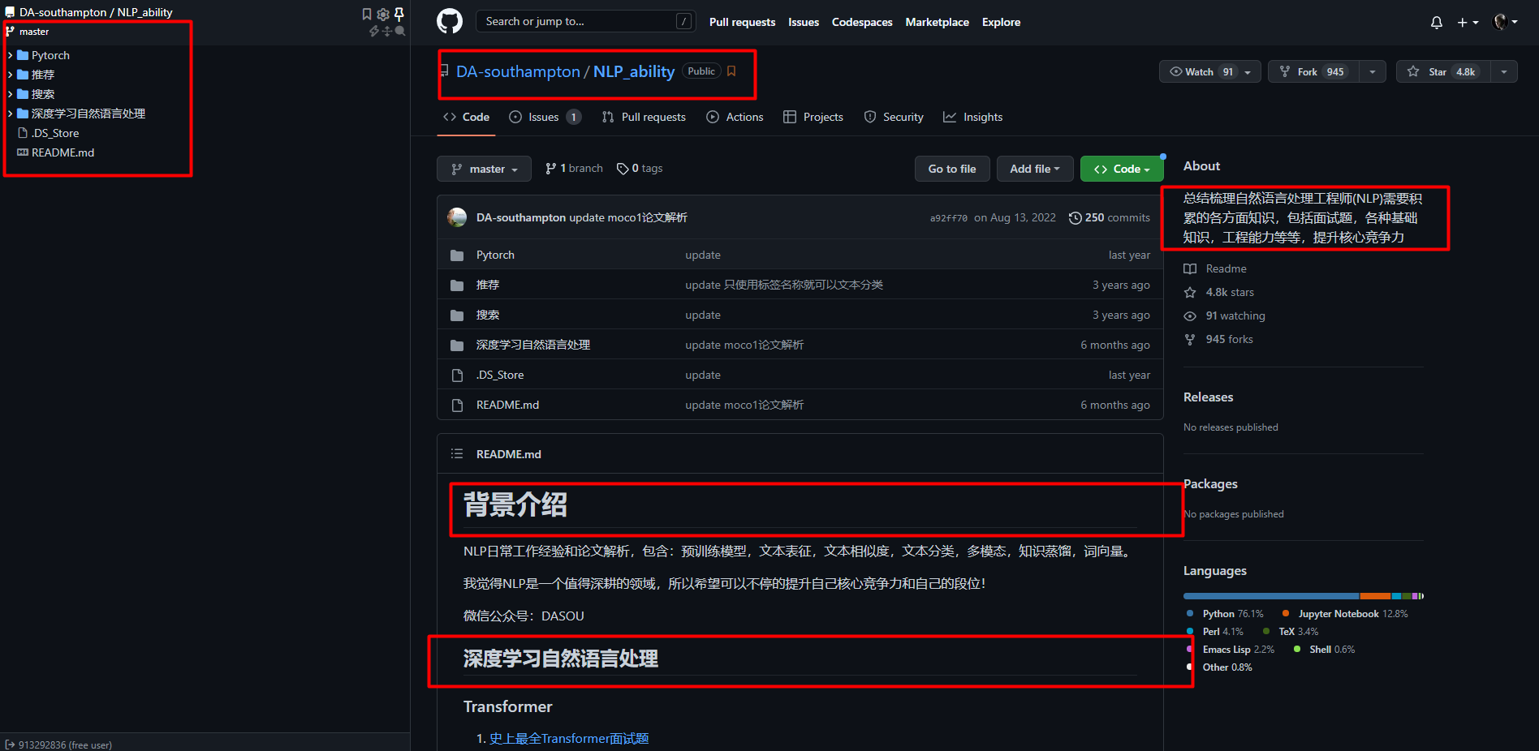Click the 4.8k stars link

pyautogui.click(x=1219, y=292)
